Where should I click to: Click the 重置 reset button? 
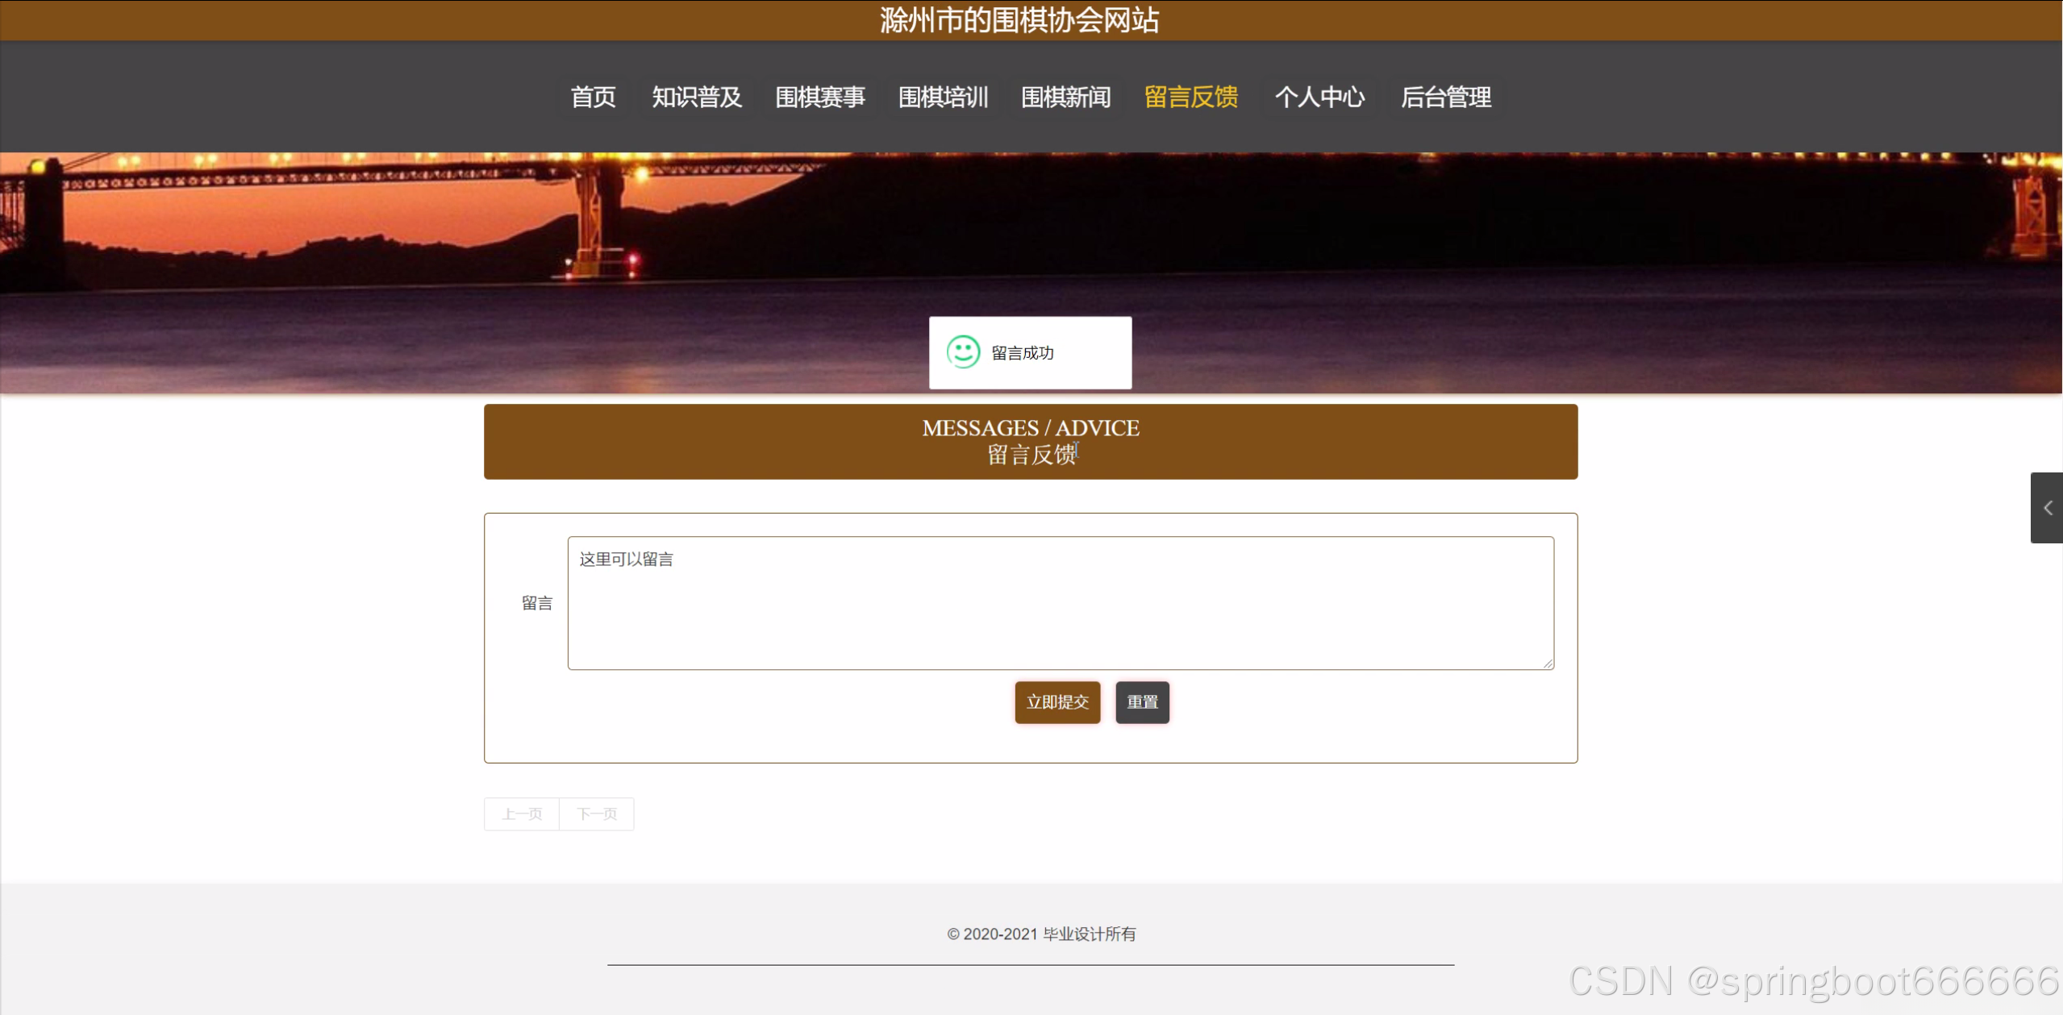[x=1142, y=702]
